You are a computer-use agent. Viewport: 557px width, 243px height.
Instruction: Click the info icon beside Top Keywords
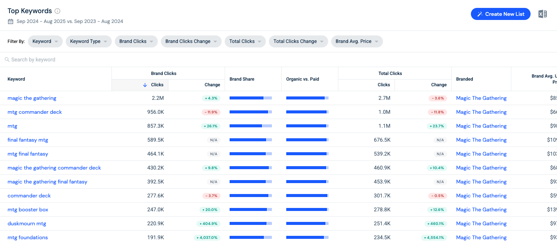click(57, 11)
